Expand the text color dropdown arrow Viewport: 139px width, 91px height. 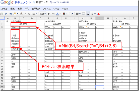pos(60,14)
